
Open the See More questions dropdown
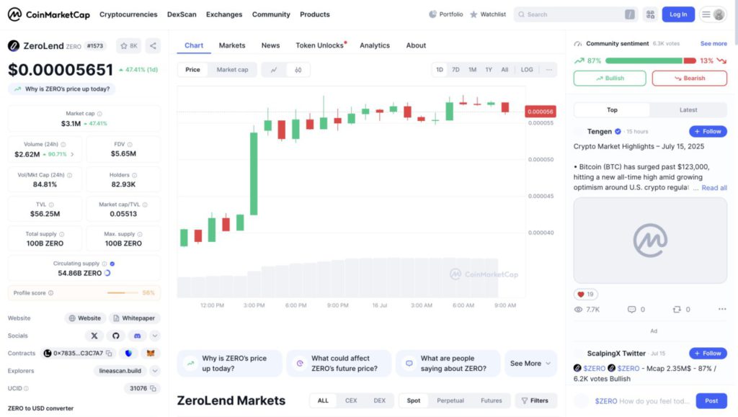[x=530, y=364]
